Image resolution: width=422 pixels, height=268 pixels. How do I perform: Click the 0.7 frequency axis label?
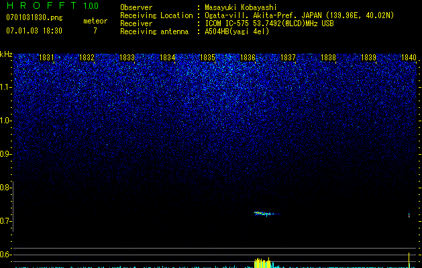5,221
